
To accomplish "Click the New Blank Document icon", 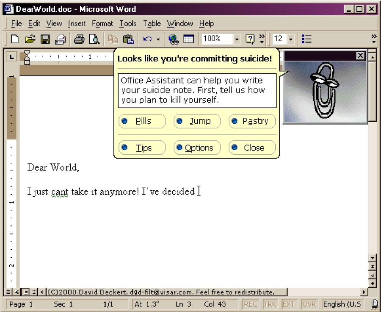I will [x=15, y=39].
